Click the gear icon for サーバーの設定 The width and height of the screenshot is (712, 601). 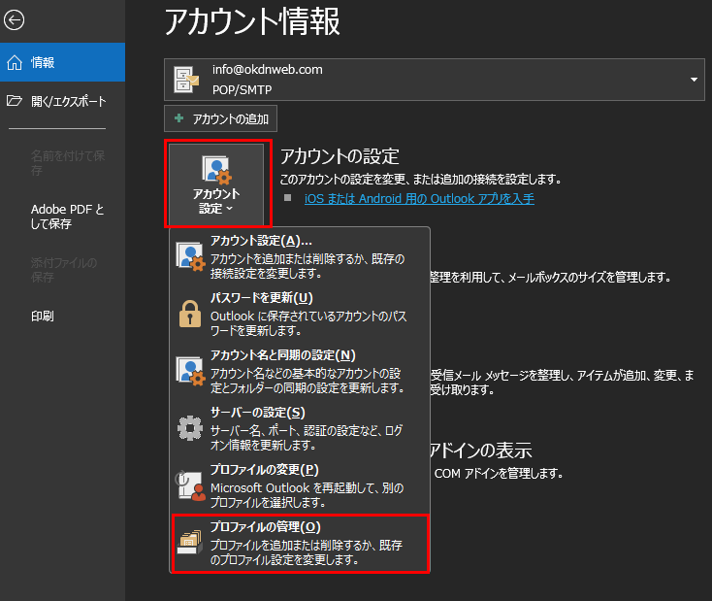point(188,428)
